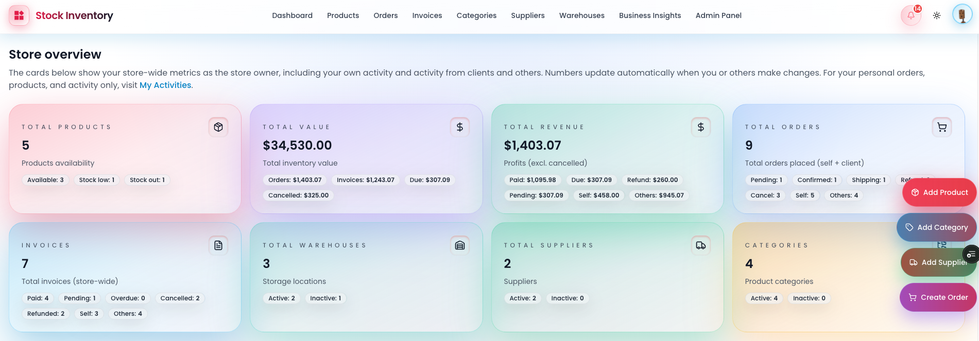Open the Admin Panel menu item
This screenshot has width=979, height=341.
718,15
